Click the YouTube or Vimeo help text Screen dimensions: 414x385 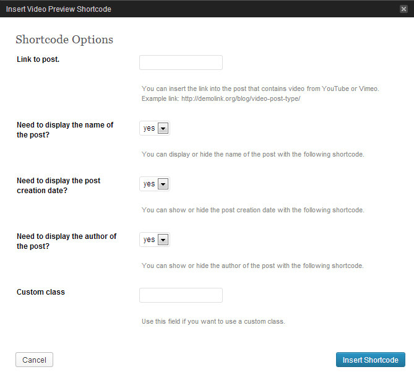(260, 89)
